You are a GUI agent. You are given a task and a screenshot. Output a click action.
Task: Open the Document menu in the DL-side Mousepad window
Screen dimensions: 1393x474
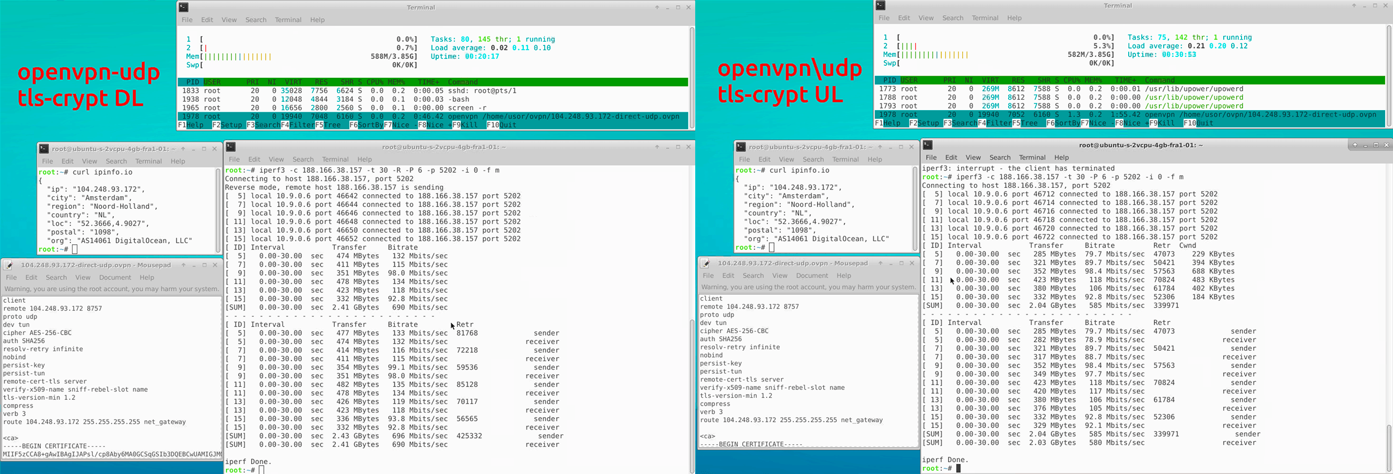pos(114,277)
